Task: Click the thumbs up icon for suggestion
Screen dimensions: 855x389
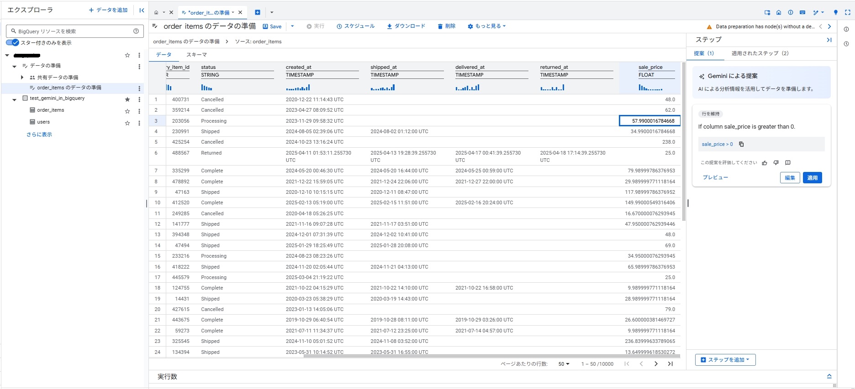Action: coord(765,163)
